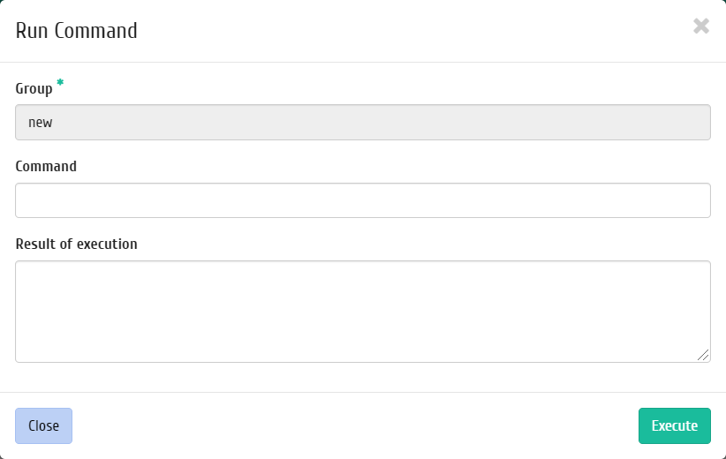Screen dimensions: 726x459
Task: Click the textarea resize grip icon
Action: tap(703, 355)
